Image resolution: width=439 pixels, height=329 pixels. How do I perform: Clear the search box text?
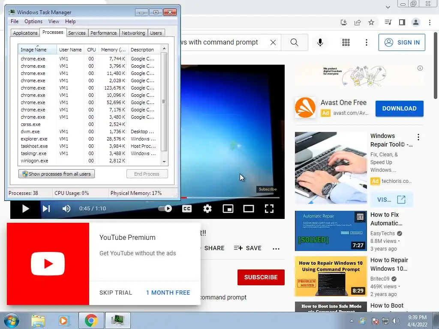(273, 42)
